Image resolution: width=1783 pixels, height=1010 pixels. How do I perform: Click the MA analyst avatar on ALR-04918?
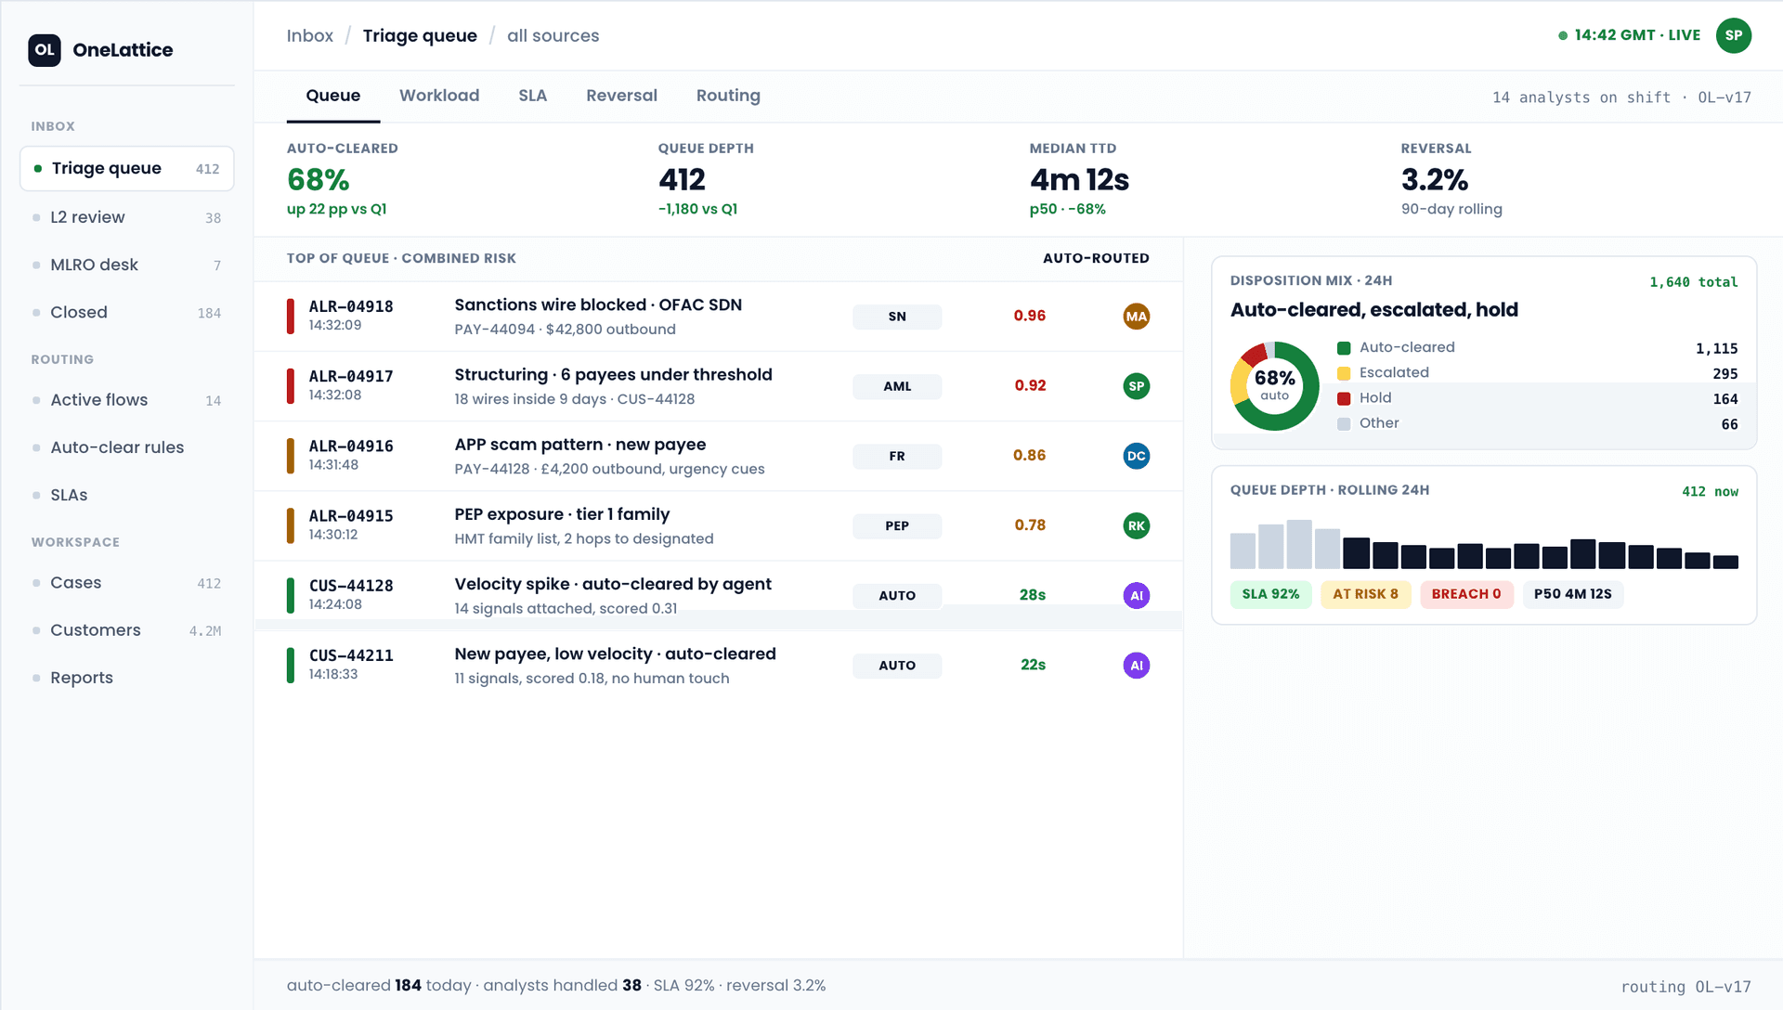coord(1137,317)
